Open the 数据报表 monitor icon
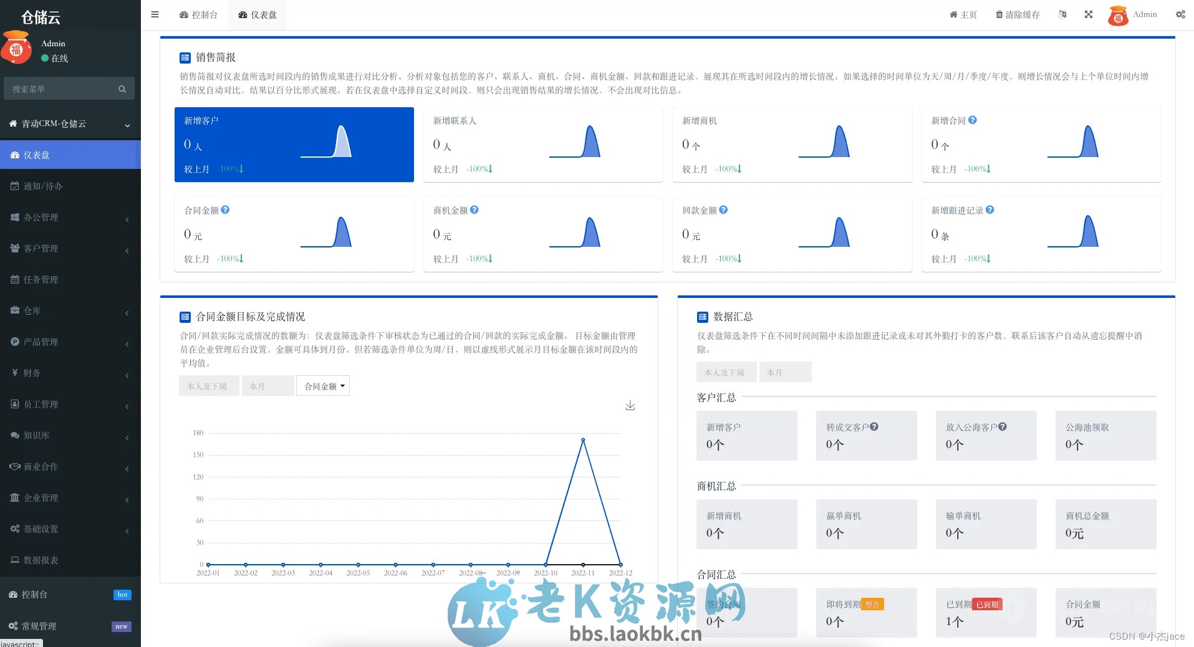 tap(16, 560)
